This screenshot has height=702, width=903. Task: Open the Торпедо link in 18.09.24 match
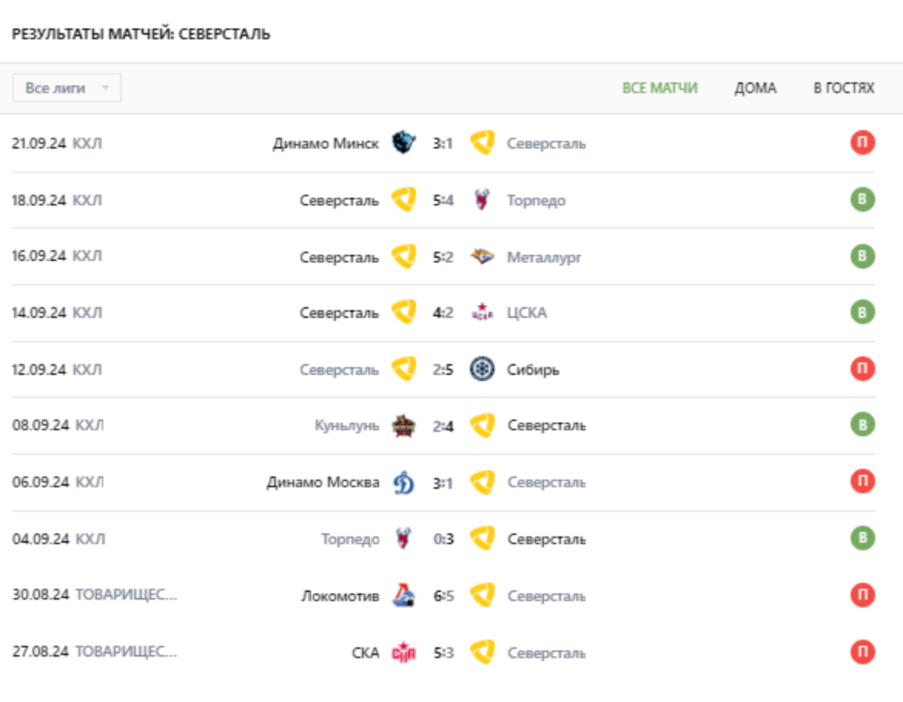(535, 201)
